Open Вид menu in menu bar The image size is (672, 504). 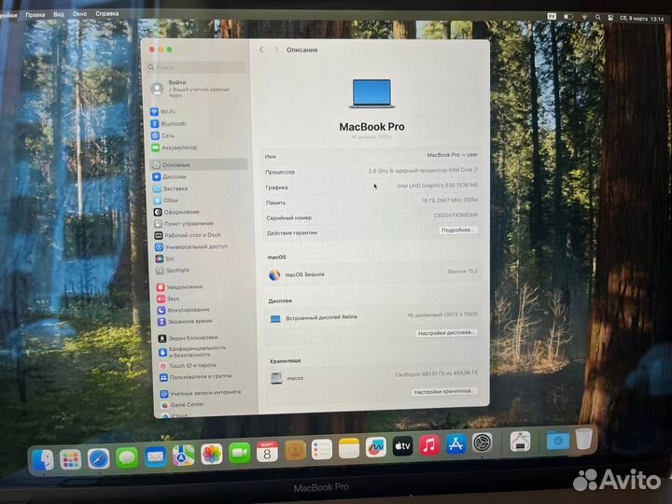(59, 14)
